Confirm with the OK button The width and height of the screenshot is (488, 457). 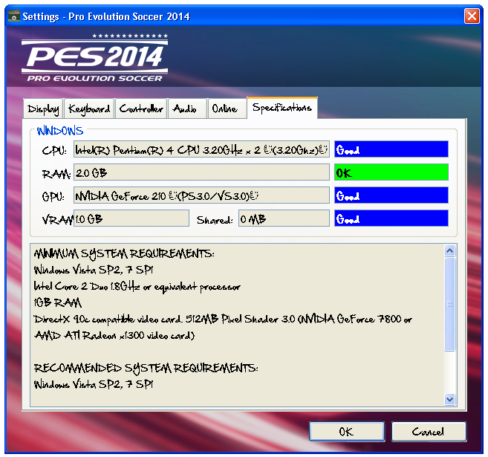point(347,432)
